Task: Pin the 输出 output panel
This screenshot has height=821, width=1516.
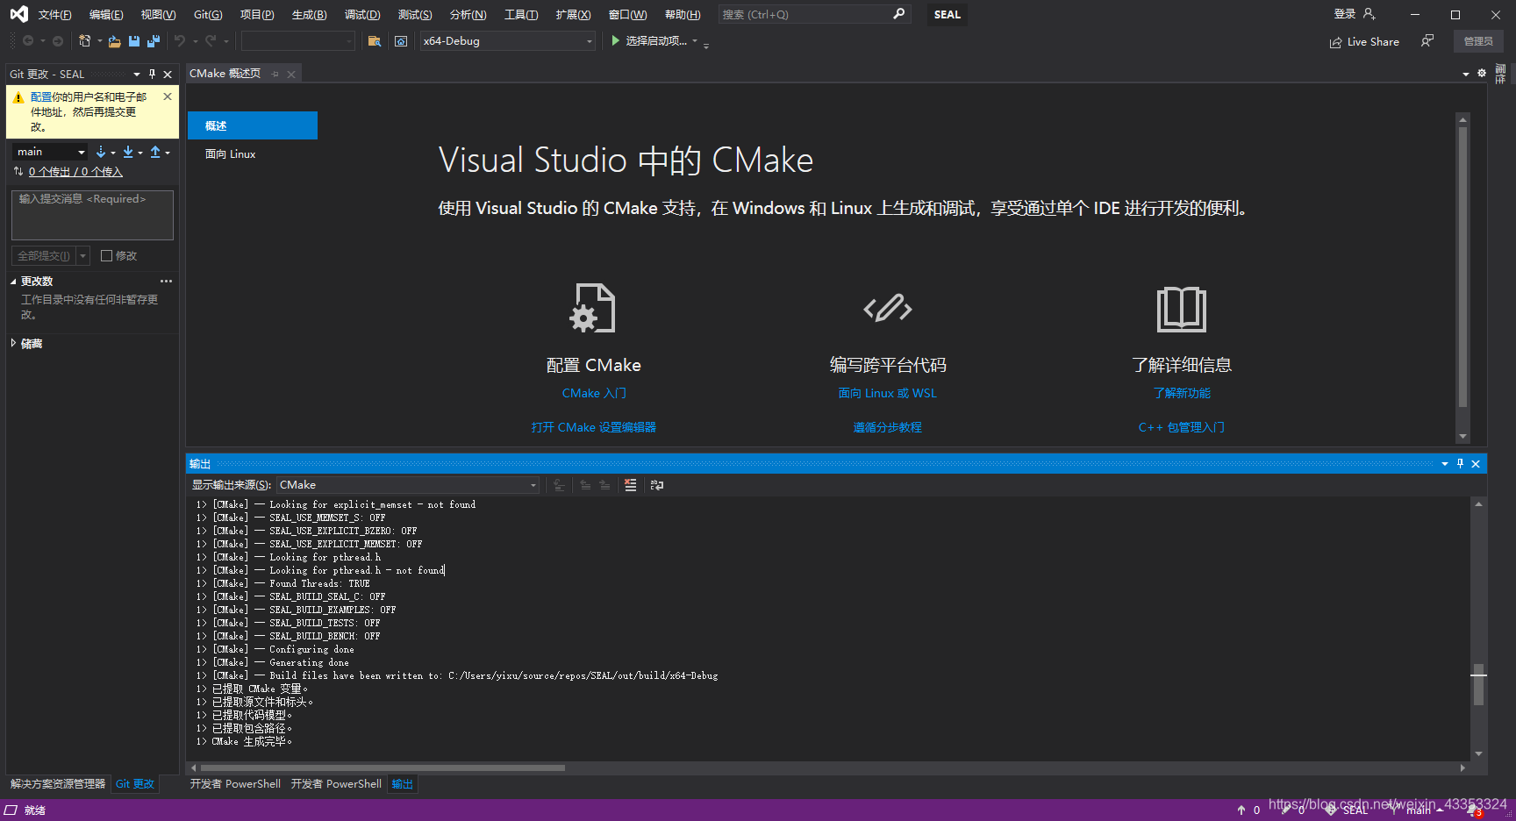Action: pos(1460,464)
